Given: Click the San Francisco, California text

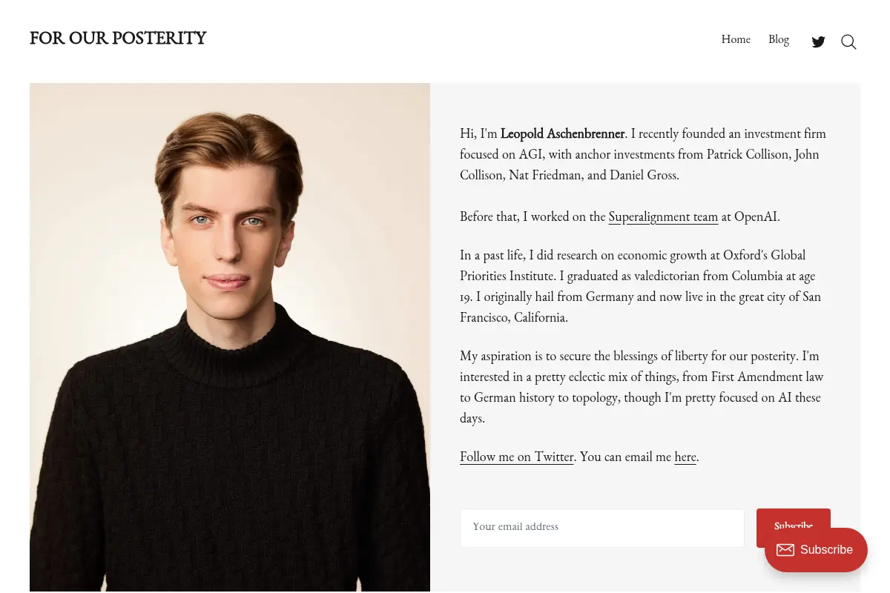Looking at the screenshot, I should [x=641, y=307].
